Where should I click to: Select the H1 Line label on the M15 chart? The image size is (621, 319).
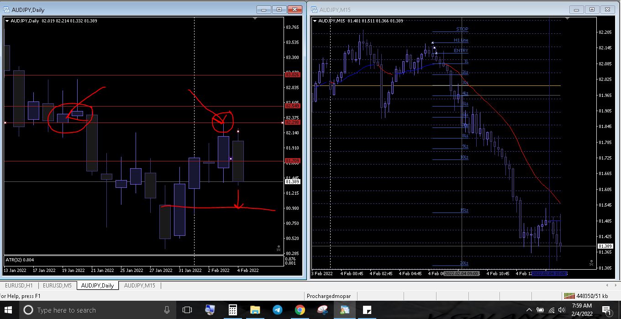point(461,40)
